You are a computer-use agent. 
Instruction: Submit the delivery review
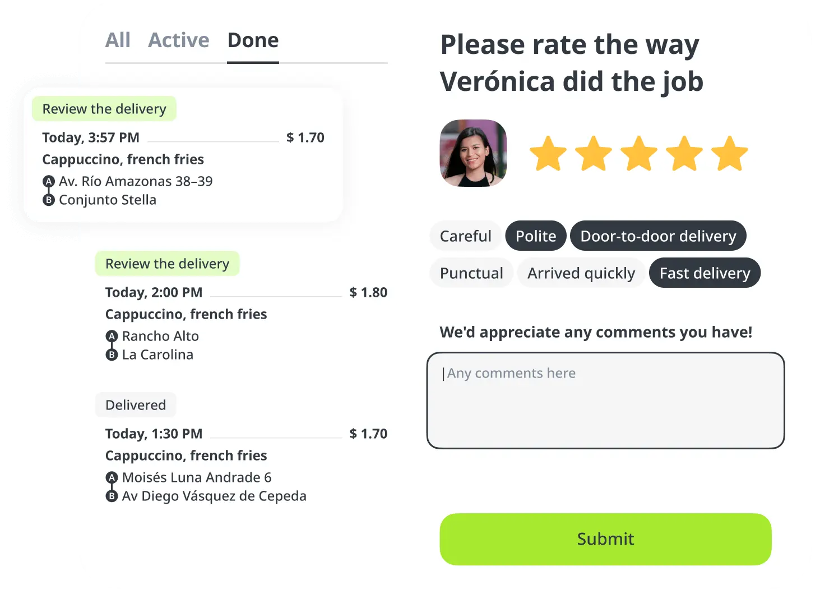coord(605,539)
